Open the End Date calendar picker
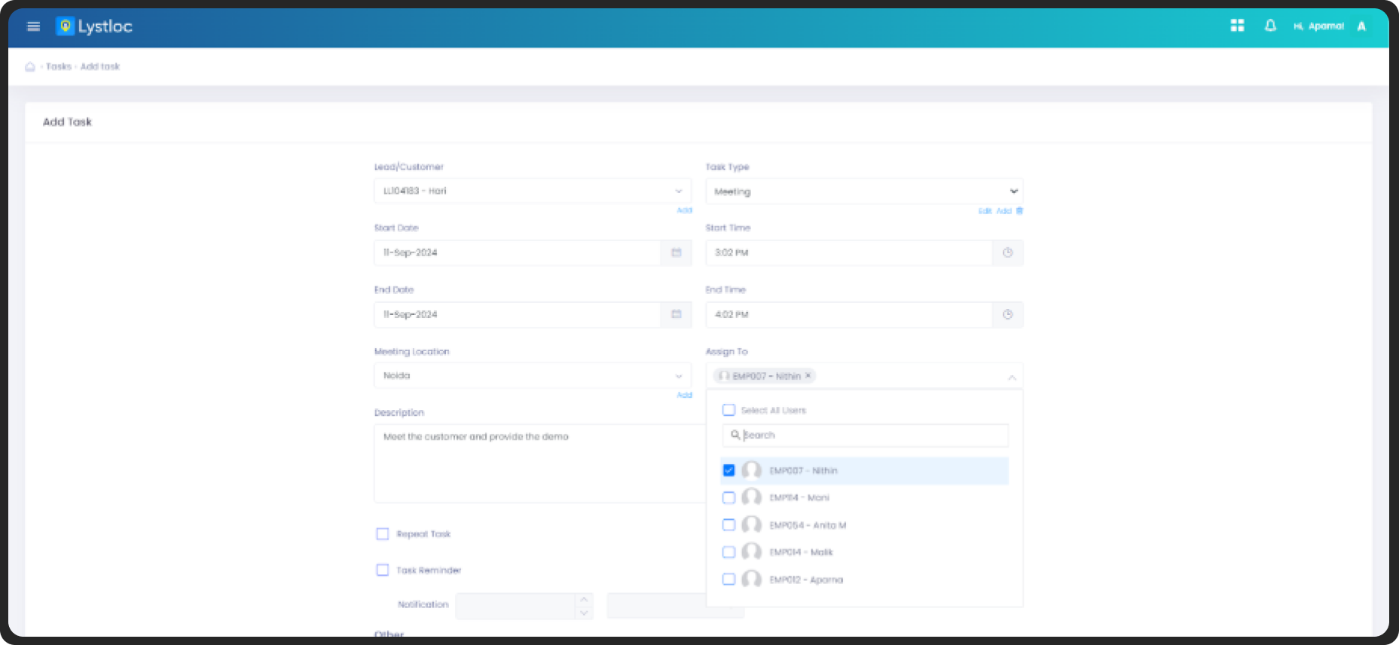Image resolution: width=1399 pixels, height=645 pixels. tap(676, 315)
